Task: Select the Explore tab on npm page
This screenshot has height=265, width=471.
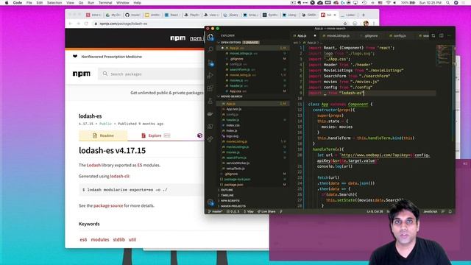Action: pyautogui.click(x=155, y=135)
